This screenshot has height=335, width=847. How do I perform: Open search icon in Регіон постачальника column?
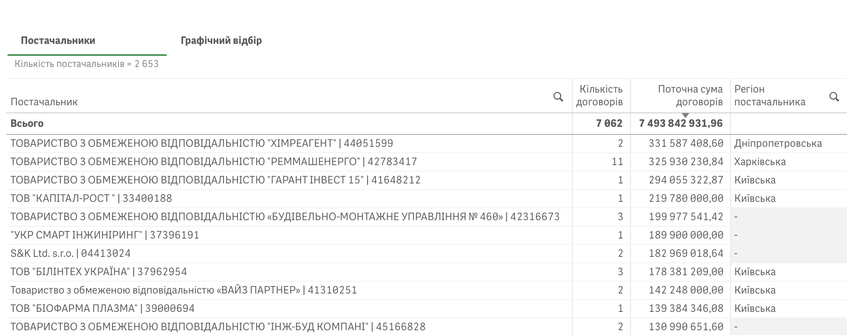(x=834, y=97)
